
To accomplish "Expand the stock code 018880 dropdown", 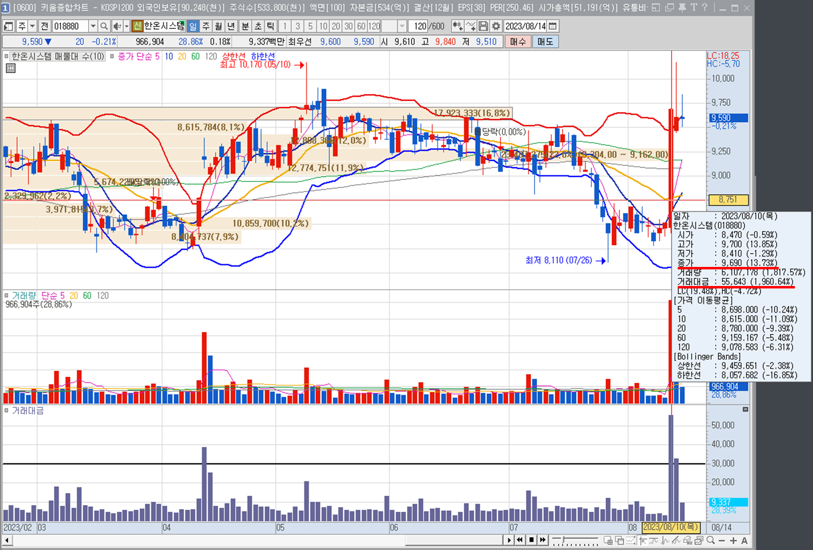I will (93, 26).
